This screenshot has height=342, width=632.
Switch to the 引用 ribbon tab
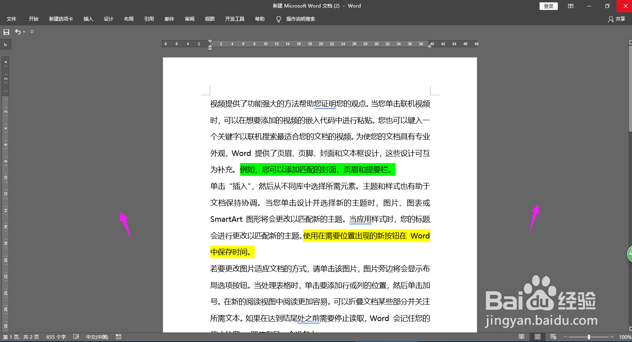coord(149,19)
